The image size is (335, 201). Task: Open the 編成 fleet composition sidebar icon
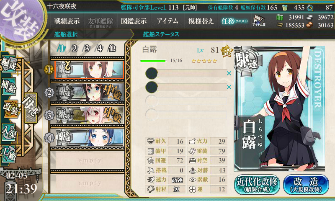pos(8,64)
